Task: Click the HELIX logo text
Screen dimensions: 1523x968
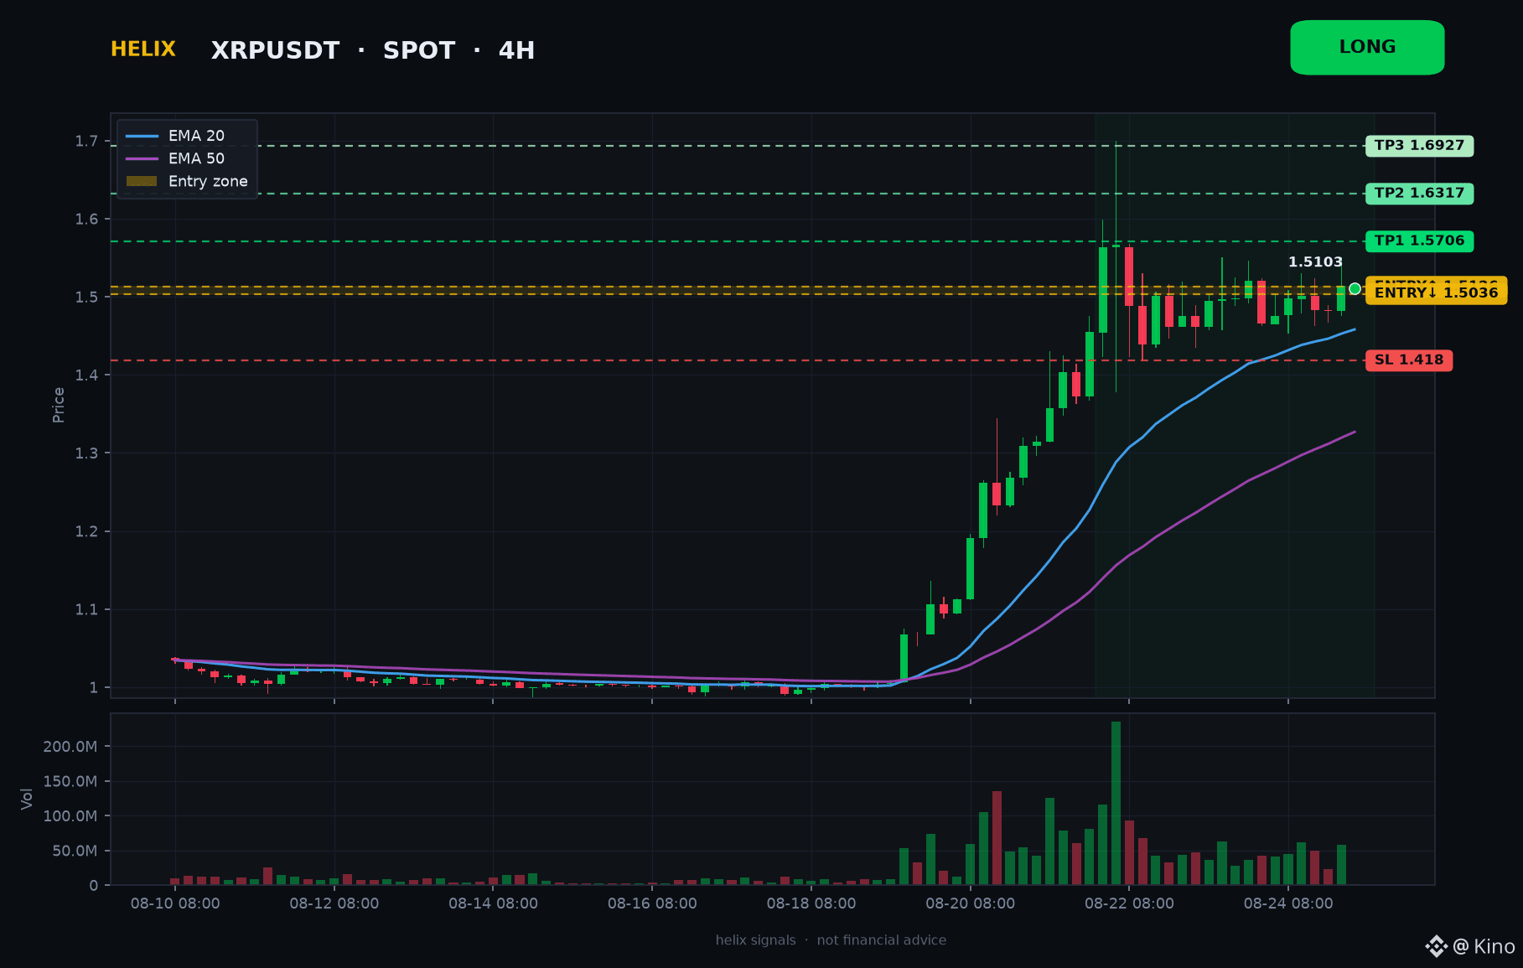Action: pyautogui.click(x=143, y=49)
